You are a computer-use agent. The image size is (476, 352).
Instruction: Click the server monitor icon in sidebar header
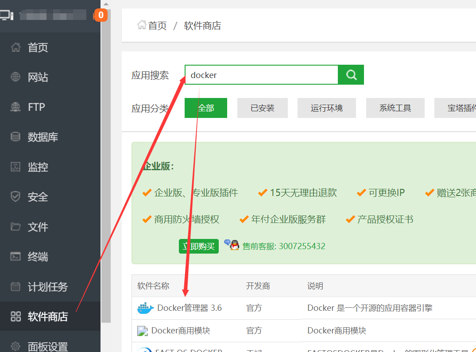[x=7, y=15]
